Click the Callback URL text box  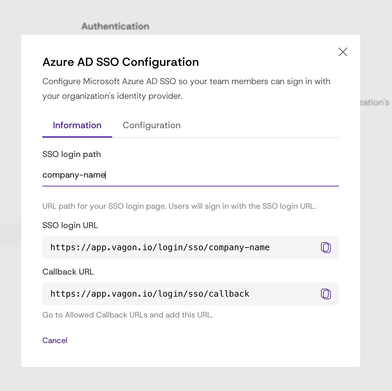pyautogui.click(x=191, y=294)
